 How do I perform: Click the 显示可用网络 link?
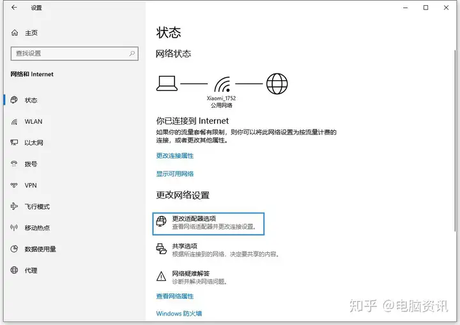tap(175, 174)
